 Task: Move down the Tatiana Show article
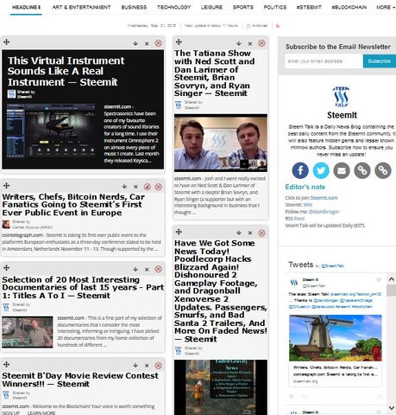pos(239,43)
